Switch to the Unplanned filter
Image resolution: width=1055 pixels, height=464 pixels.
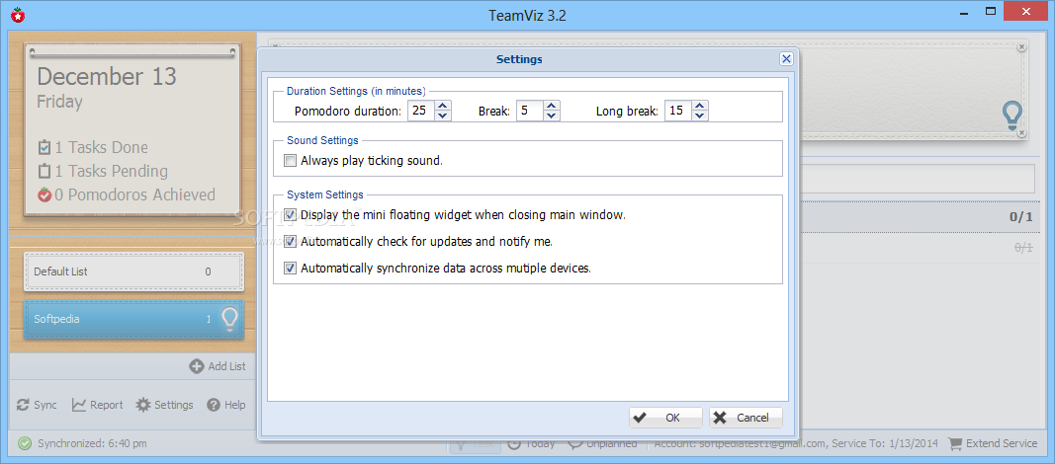[611, 443]
